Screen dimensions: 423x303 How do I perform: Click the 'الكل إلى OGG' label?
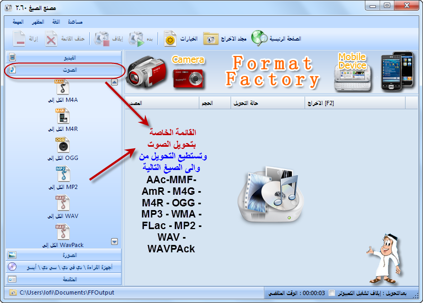click(x=63, y=158)
